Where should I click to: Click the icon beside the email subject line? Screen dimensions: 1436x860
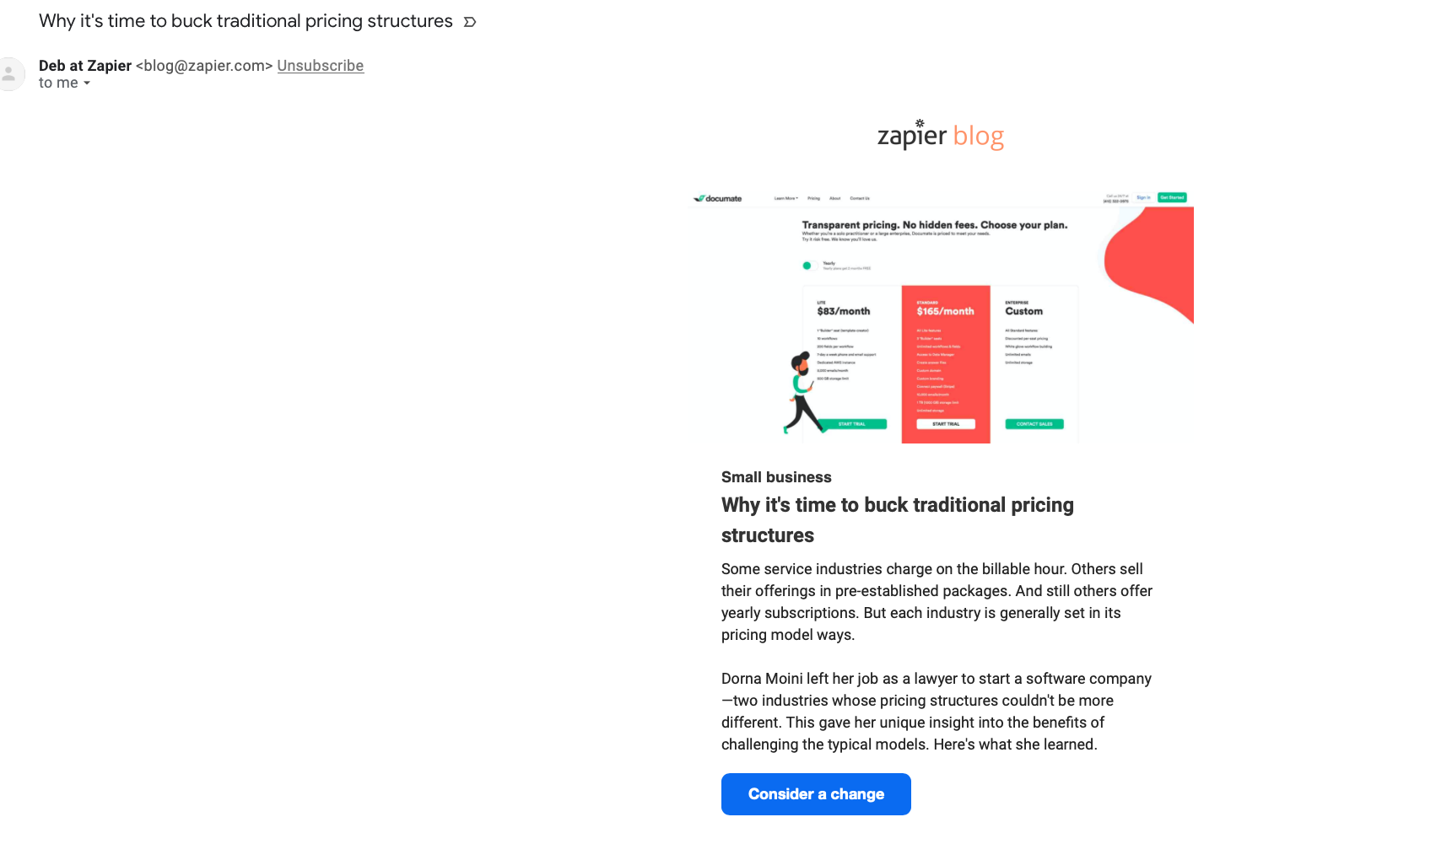point(470,22)
